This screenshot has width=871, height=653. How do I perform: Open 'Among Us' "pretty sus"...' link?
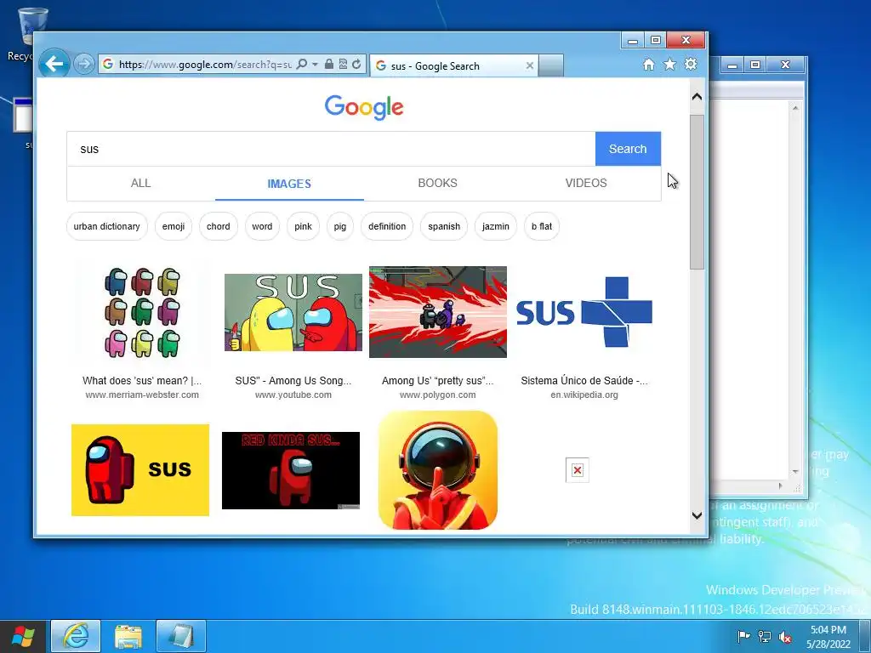click(x=438, y=381)
